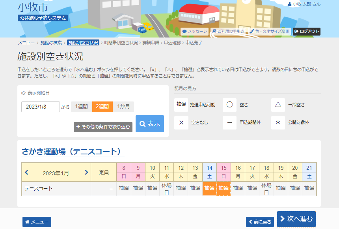Select the 抽選 slot for Sunday 8
Screen dimensions: 339x229
point(123,188)
